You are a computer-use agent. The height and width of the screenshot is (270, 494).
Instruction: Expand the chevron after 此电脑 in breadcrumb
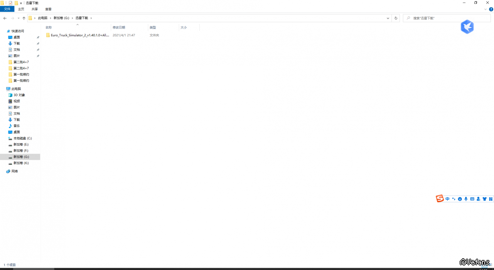(x=51, y=18)
